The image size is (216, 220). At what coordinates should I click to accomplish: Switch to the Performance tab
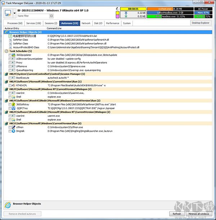(113, 23)
